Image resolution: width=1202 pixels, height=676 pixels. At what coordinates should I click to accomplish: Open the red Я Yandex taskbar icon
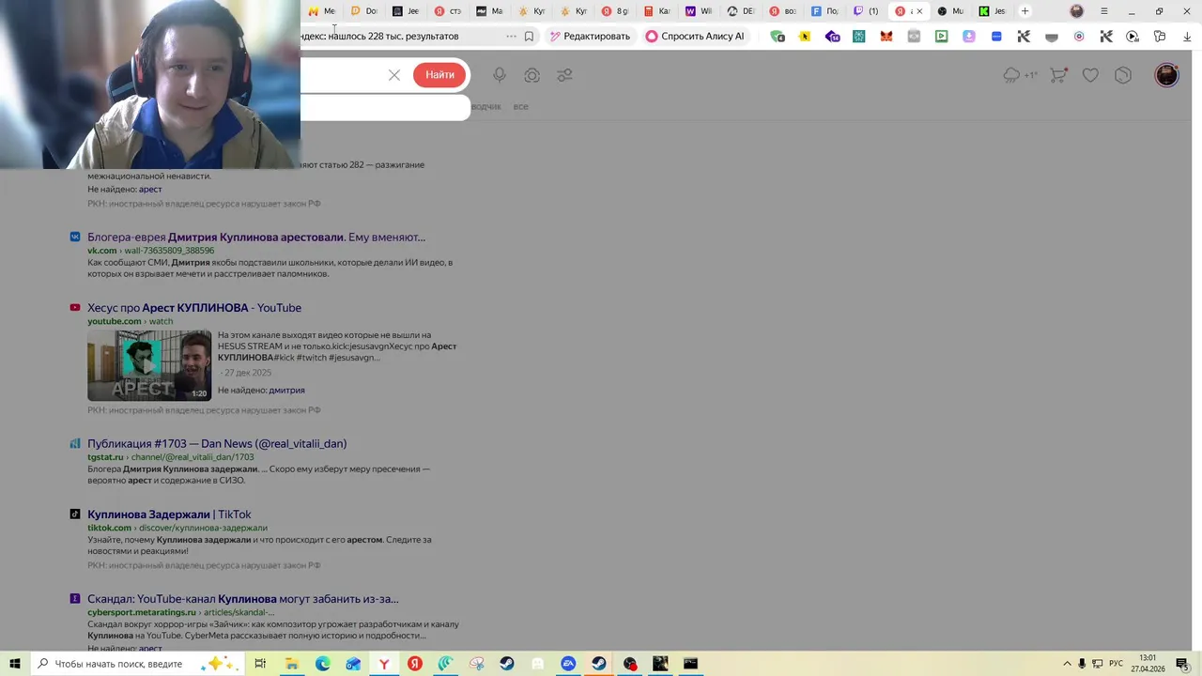pos(415,664)
